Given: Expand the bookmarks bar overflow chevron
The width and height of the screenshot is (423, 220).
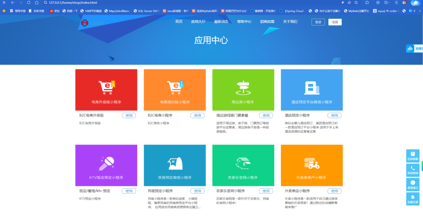Looking at the screenshot, I should (x=420, y=11).
